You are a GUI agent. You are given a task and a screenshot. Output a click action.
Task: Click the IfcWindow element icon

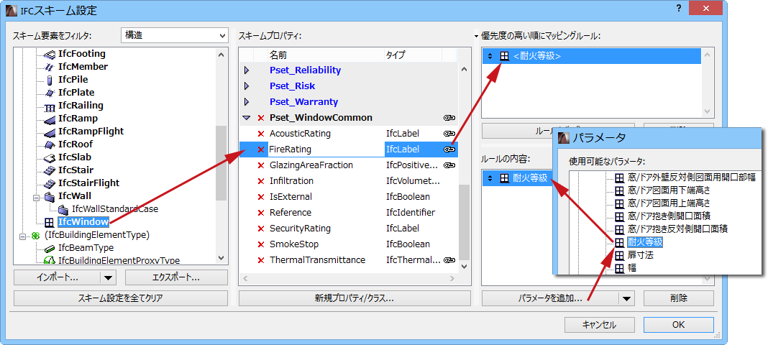[49, 223]
